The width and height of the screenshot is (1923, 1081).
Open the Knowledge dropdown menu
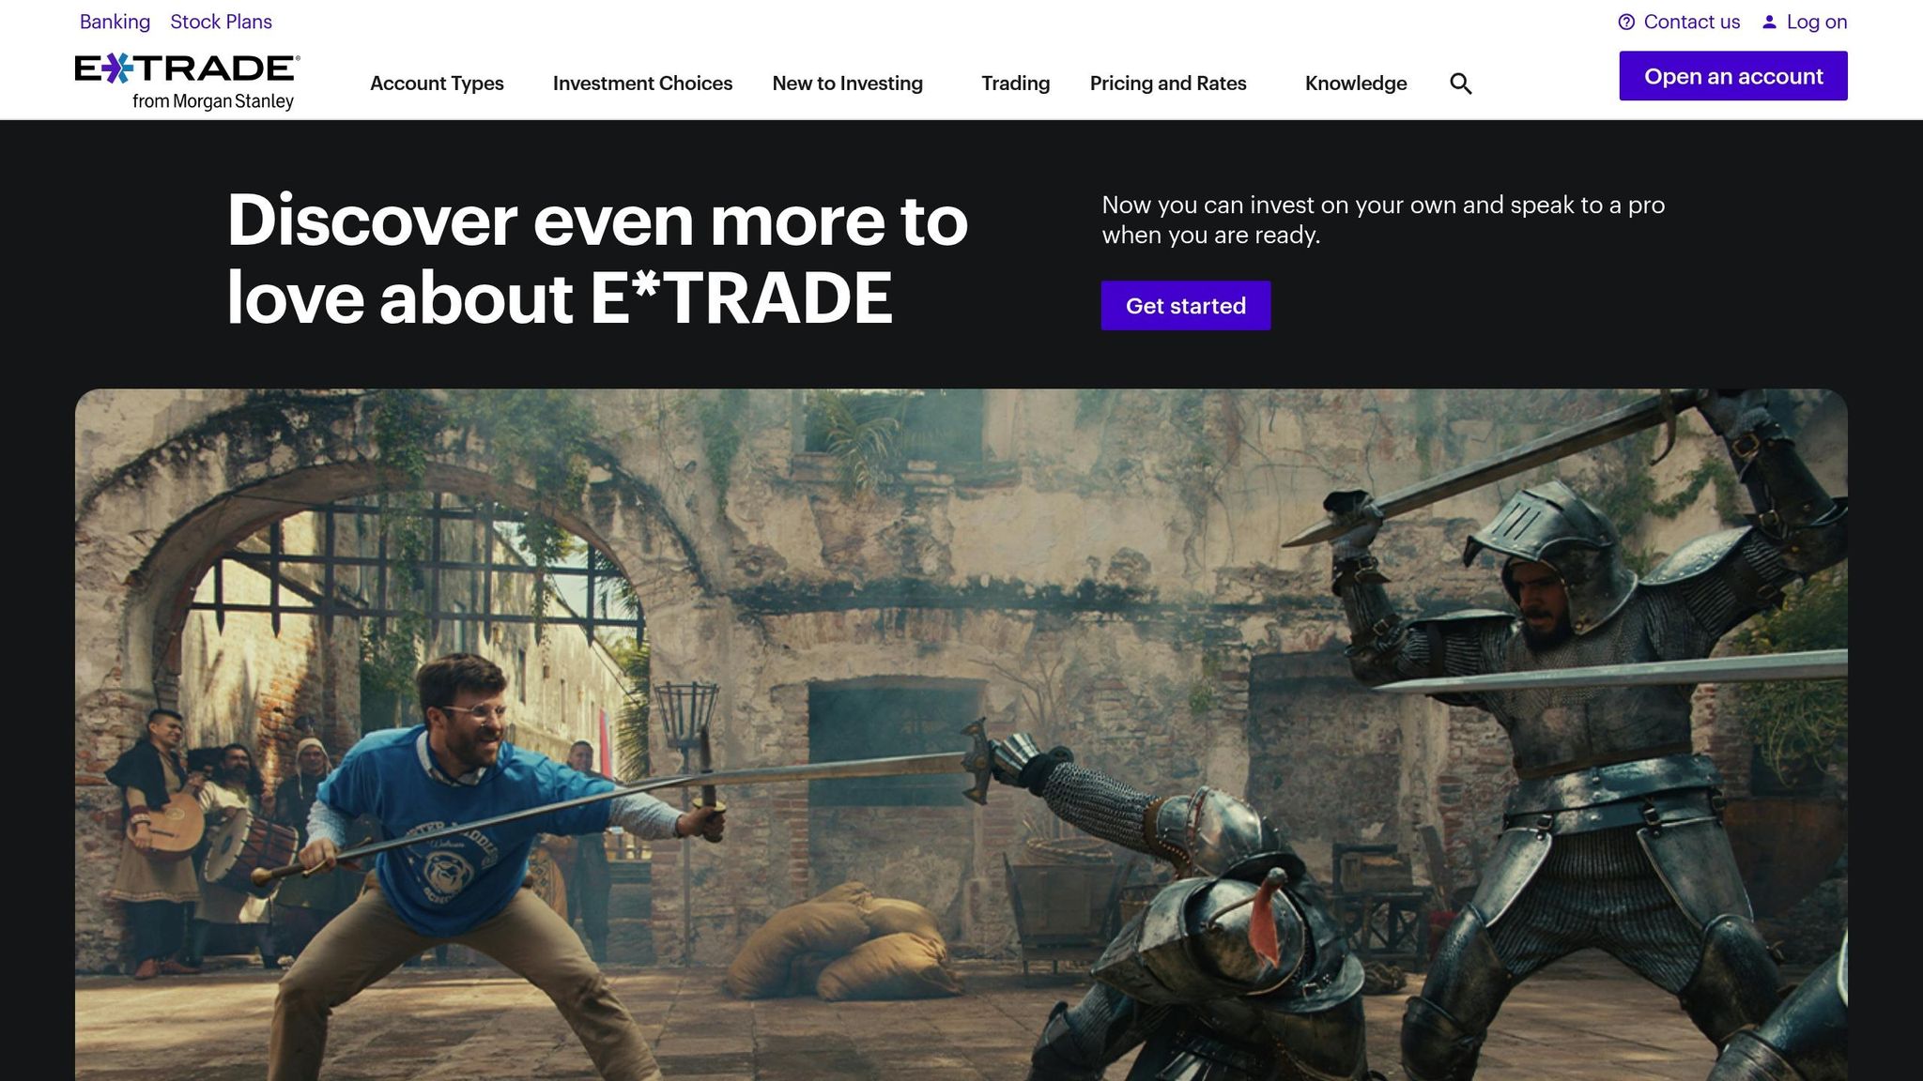[x=1356, y=84]
